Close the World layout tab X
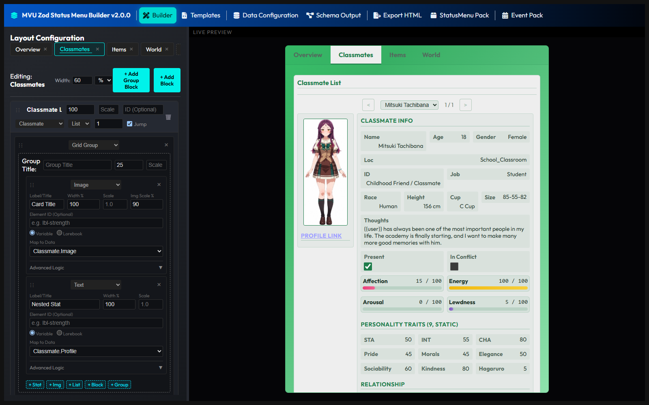649x405 pixels. pos(166,49)
